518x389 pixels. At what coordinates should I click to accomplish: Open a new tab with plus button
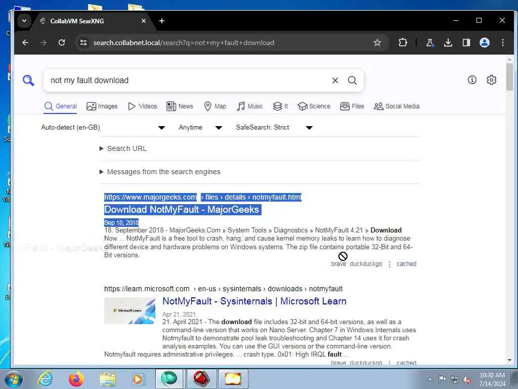click(162, 21)
